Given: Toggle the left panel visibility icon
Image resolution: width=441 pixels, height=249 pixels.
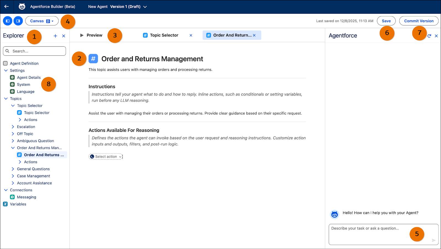Looking at the screenshot, I should [x=7, y=21].
